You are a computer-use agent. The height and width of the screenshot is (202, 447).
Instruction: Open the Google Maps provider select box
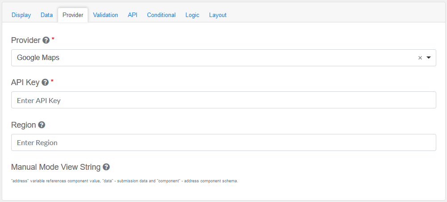click(x=215, y=58)
